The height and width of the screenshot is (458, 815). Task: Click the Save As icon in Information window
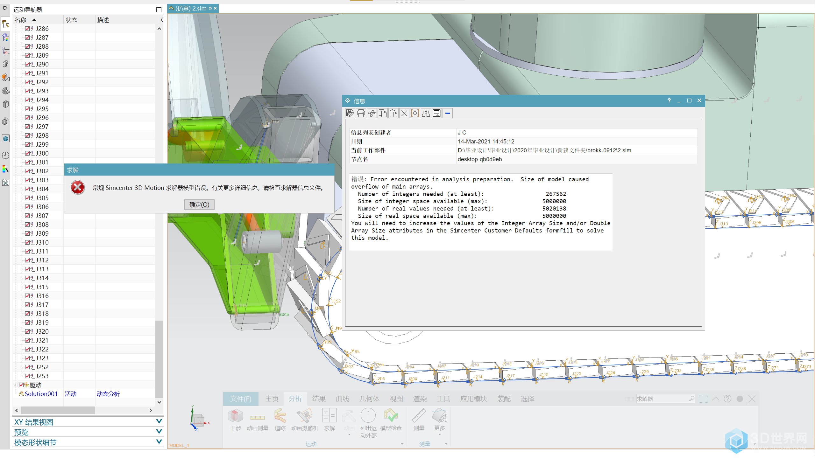pyautogui.click(x=350, y=113)
